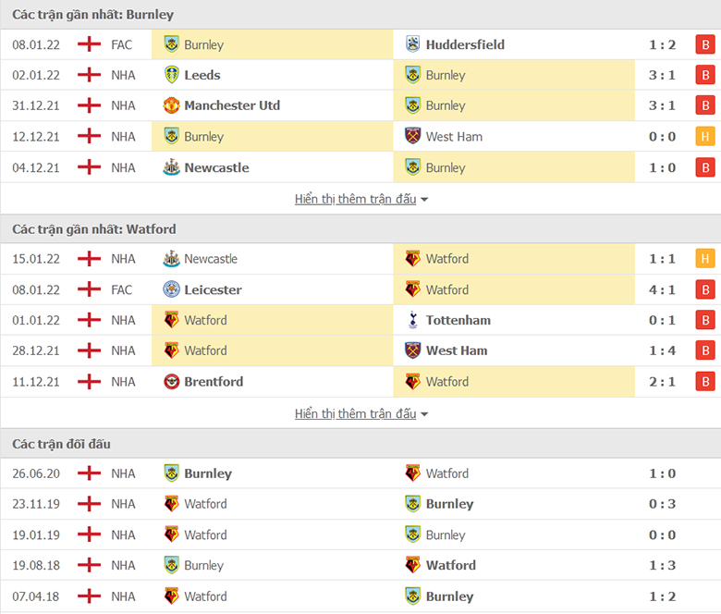The width and height of the screenshot is (721, 614).
Task: Click the Brentford club crest icon
Action: point(172,381)
